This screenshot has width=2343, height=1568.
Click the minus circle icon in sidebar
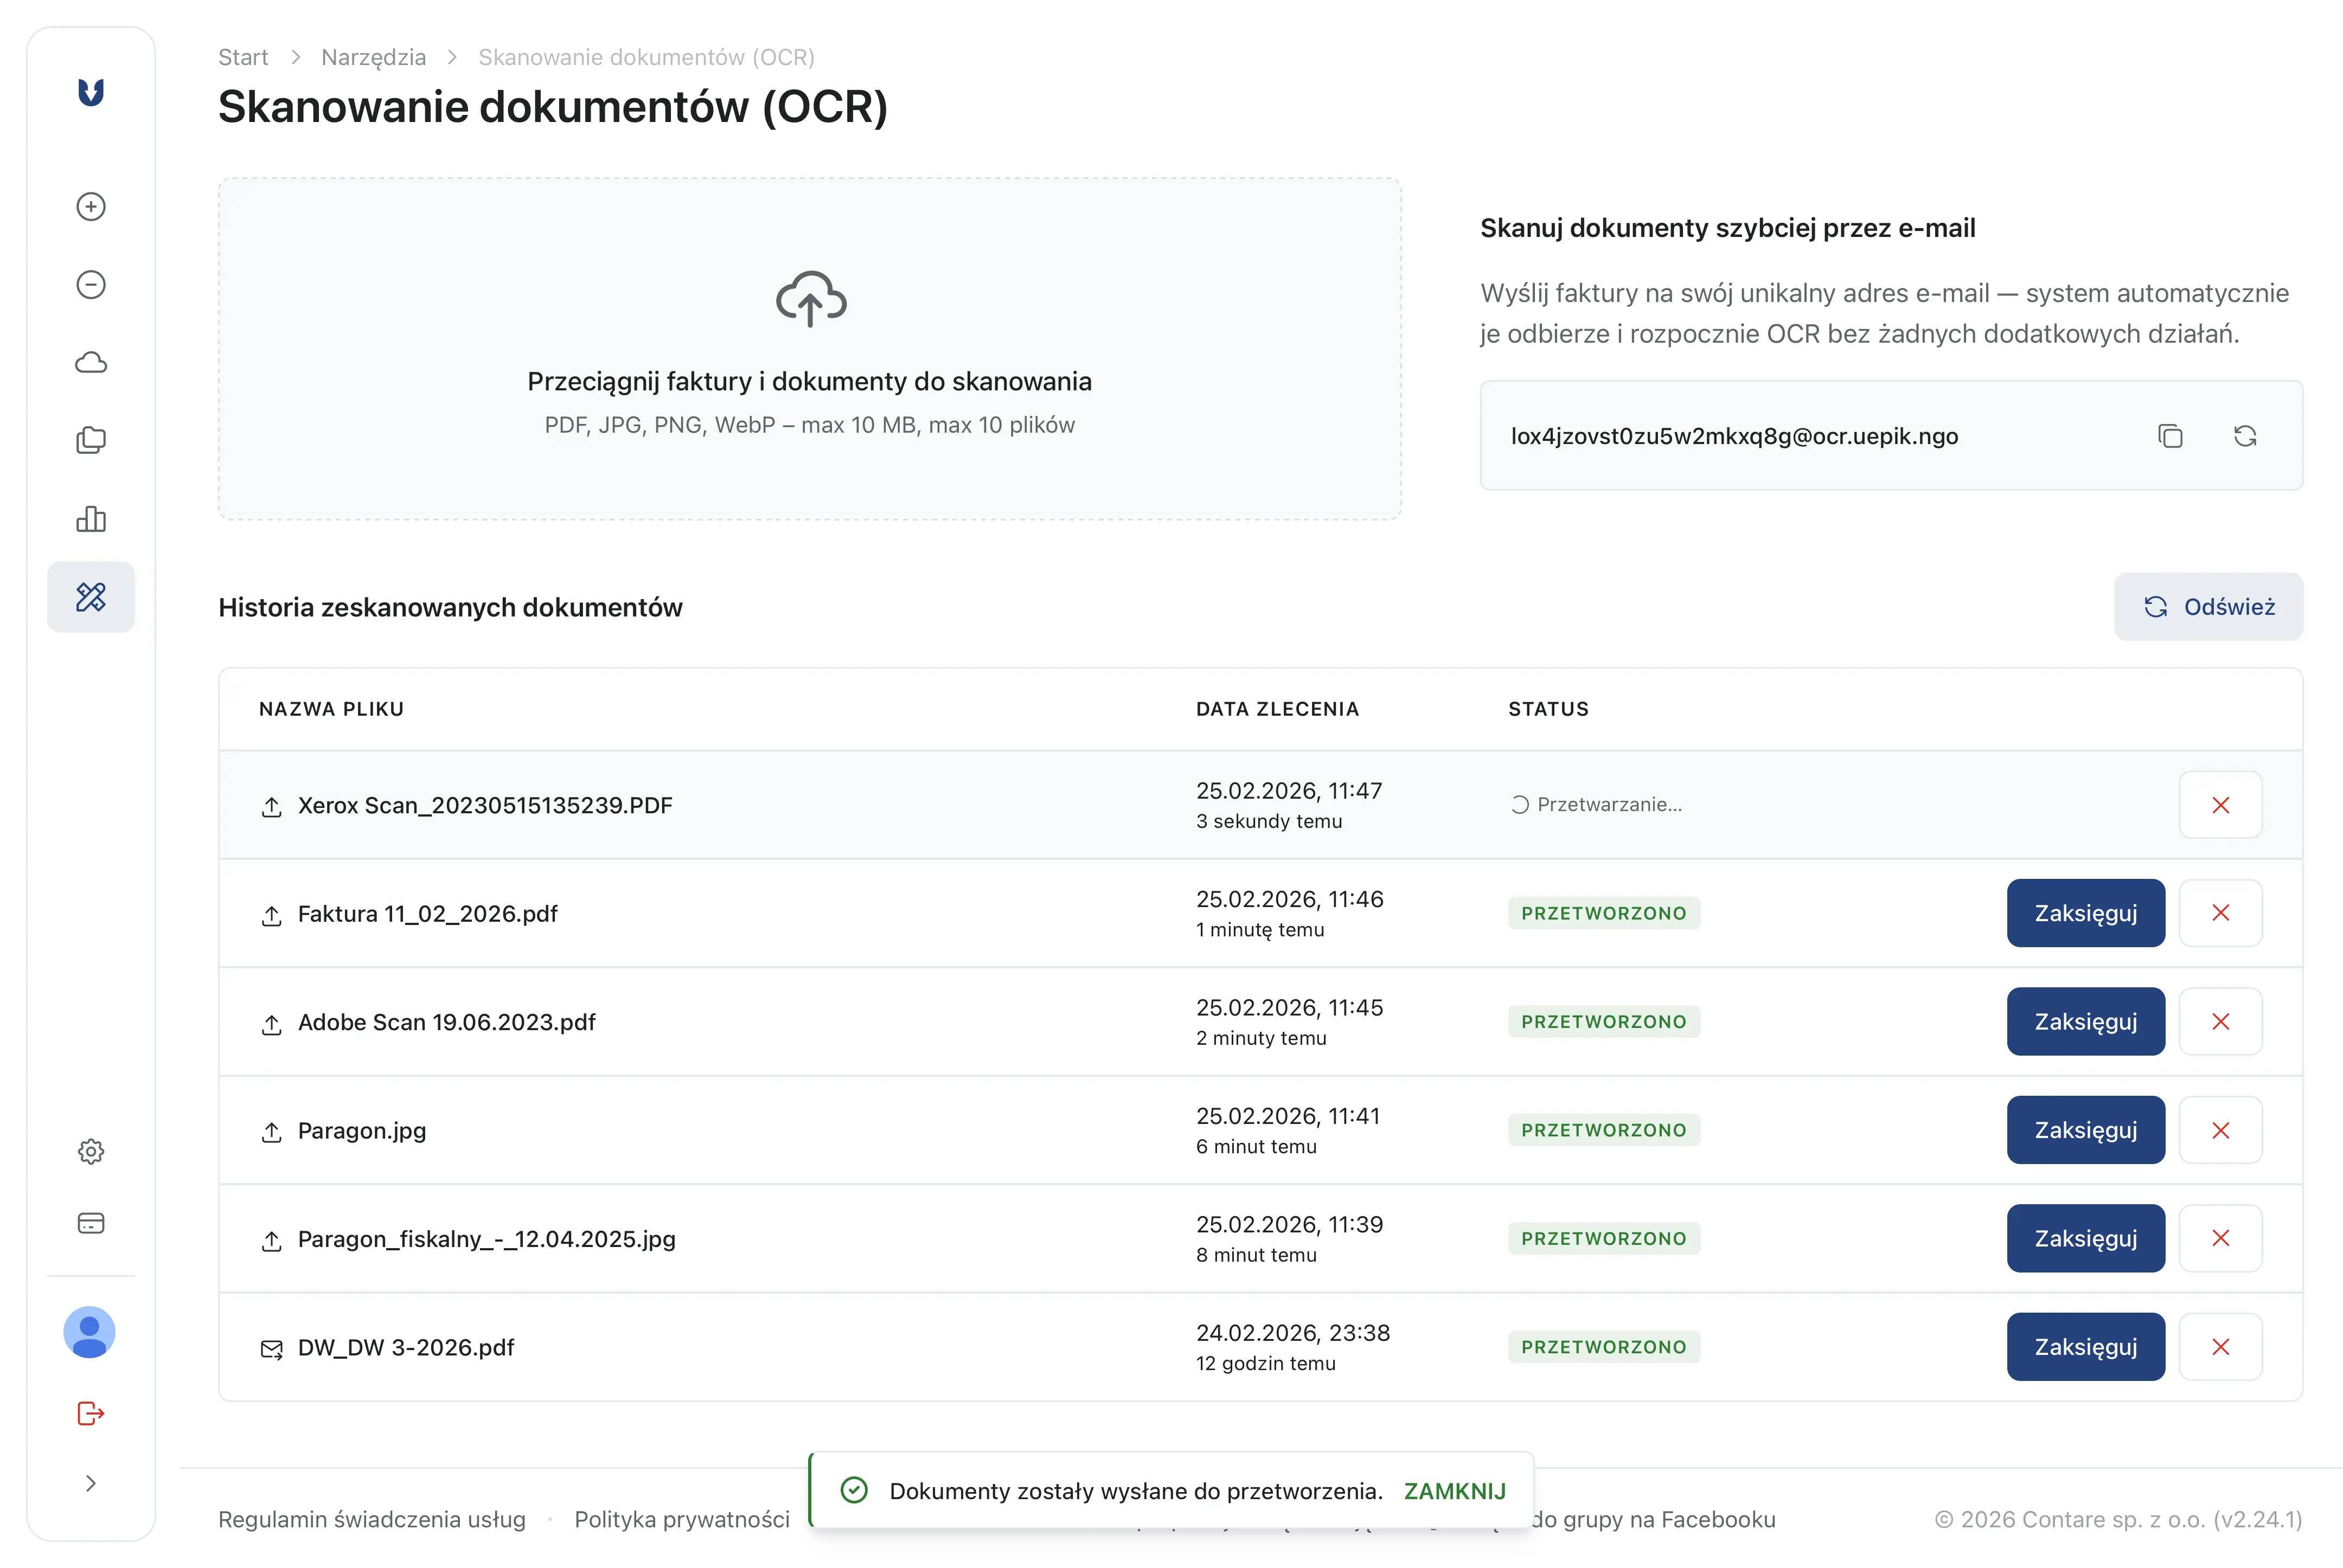pyautogui.click(x=90, y=284)
